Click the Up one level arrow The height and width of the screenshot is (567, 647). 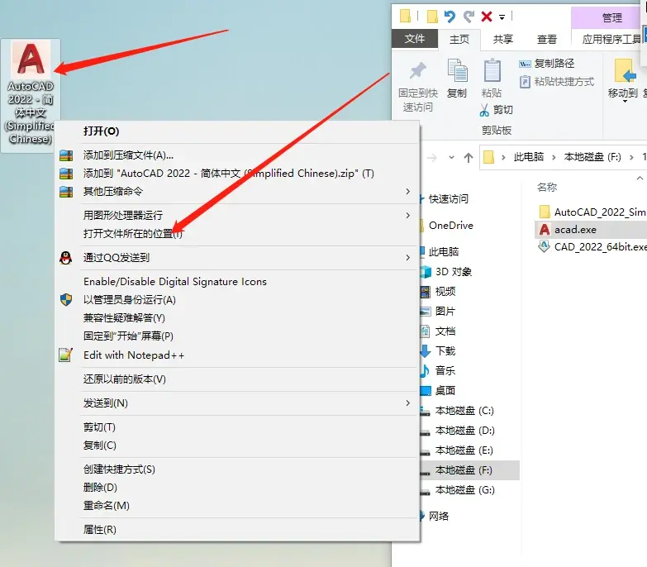tap(469, 158)
